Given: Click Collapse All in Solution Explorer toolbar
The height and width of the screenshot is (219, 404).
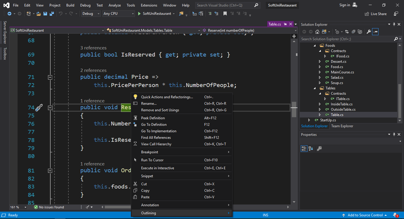Looking at the screenshot, I should click(353, 32).
